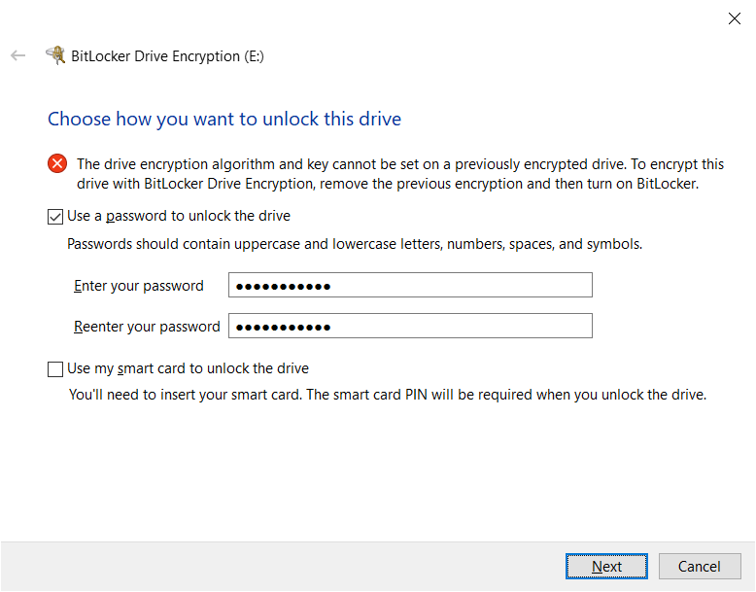Click the Next button

coord(606,566)
